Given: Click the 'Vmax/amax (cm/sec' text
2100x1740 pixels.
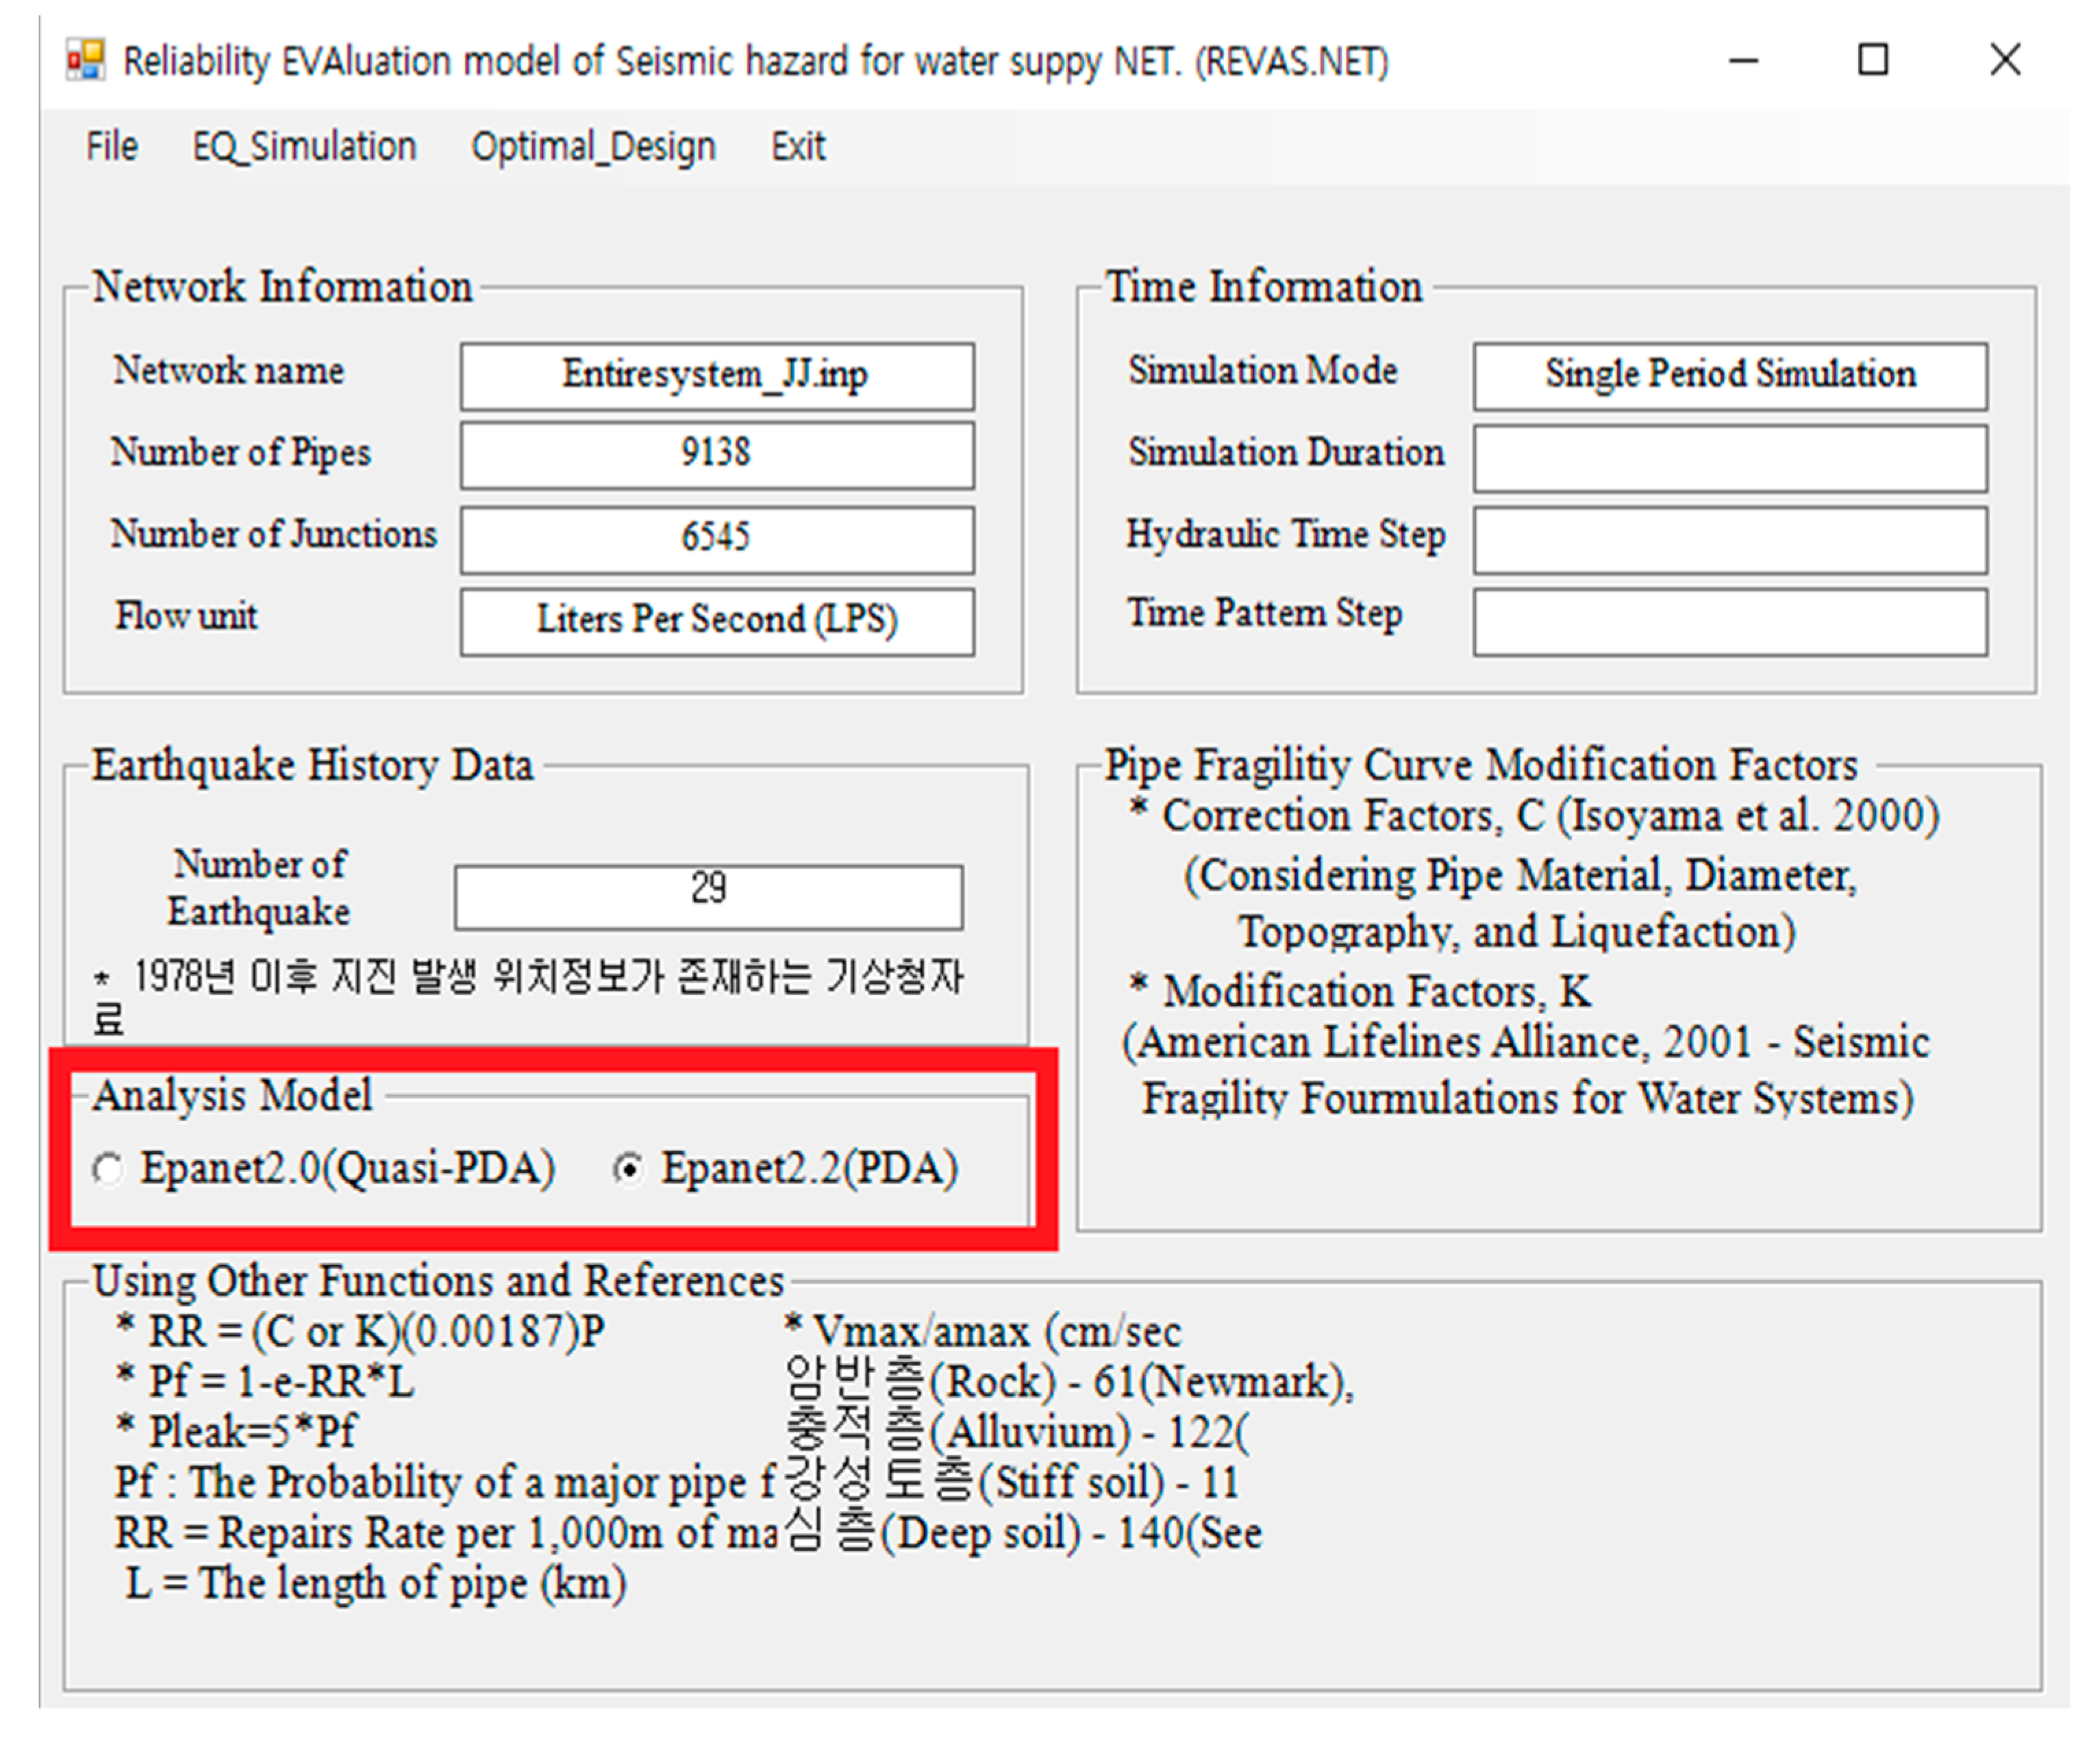Looking at the screenshot, I should click(x=984, y=1332).
